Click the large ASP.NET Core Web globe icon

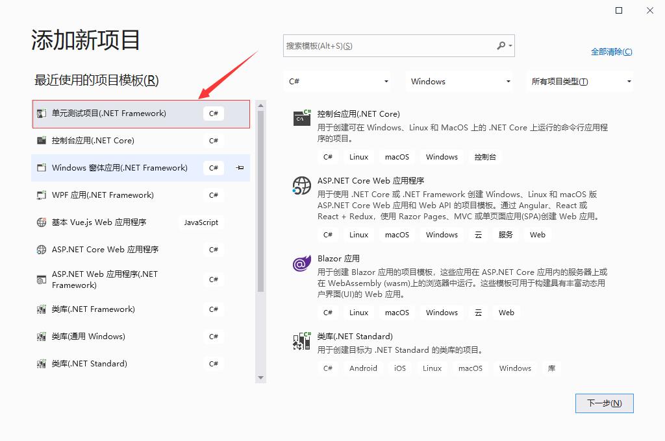pos(301,185)
